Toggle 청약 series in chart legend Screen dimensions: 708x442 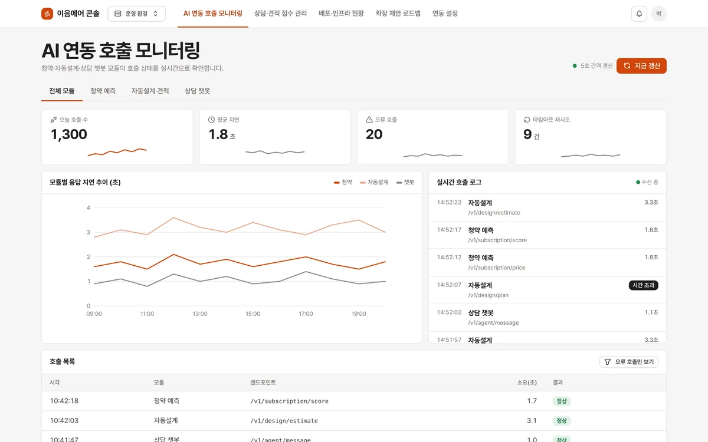coord(343,182)
